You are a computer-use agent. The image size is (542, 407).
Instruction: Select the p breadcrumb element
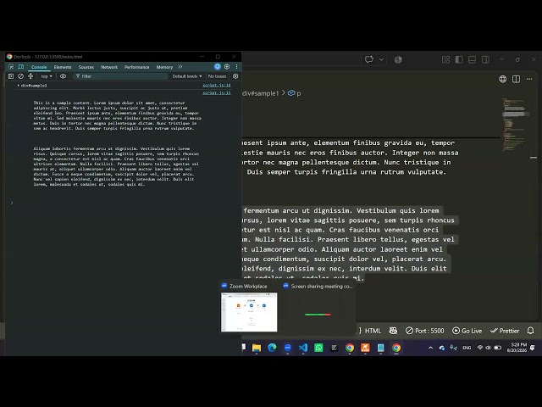[x=295, y=93]
